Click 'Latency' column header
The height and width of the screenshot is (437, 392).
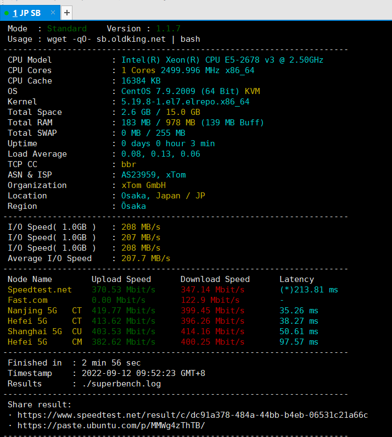297,279
